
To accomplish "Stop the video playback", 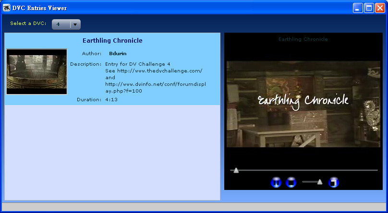I will [291, 182].
